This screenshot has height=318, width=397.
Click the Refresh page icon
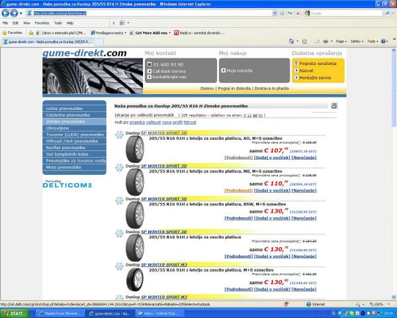[290, 13]
